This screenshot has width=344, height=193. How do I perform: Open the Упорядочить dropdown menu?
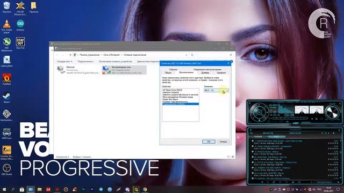tap(64, 62)
